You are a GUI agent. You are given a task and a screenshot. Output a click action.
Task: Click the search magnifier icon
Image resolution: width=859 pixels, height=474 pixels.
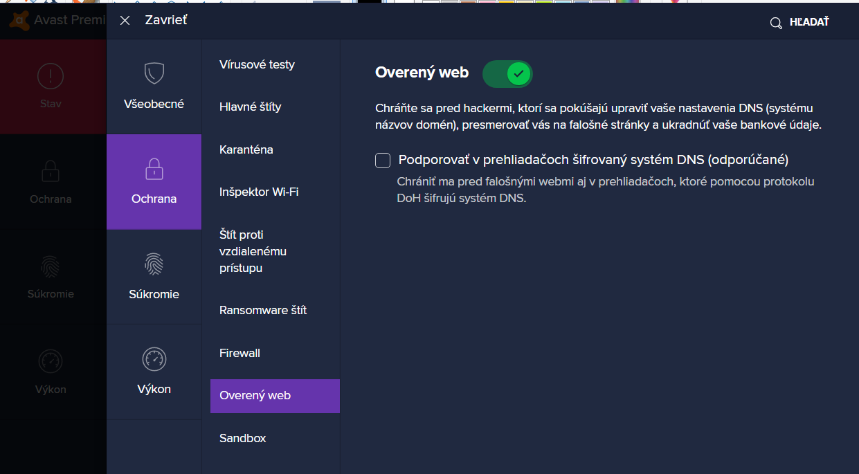[x=776, y=23]
